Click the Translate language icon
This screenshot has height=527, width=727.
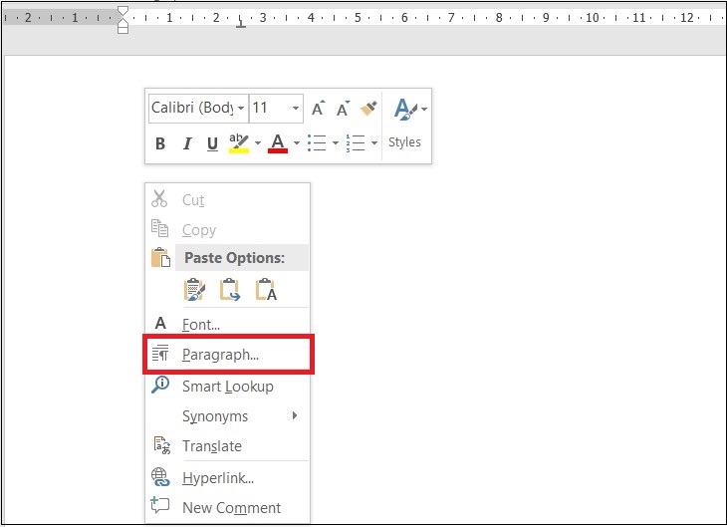pyautogui.click(x=161, y=445)
